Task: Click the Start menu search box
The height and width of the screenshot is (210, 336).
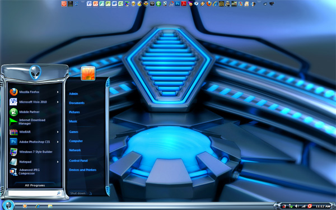Action: tap(35, 193)
